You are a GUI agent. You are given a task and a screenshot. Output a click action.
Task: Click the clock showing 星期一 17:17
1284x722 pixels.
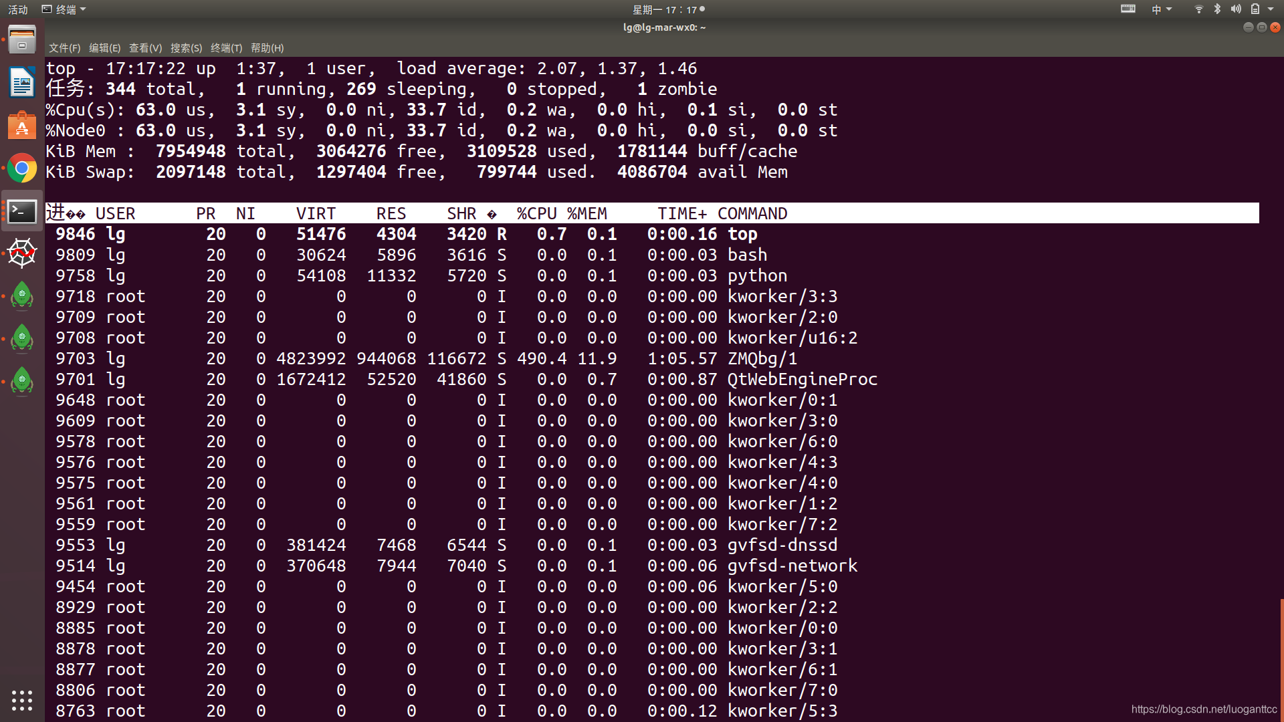665,9
